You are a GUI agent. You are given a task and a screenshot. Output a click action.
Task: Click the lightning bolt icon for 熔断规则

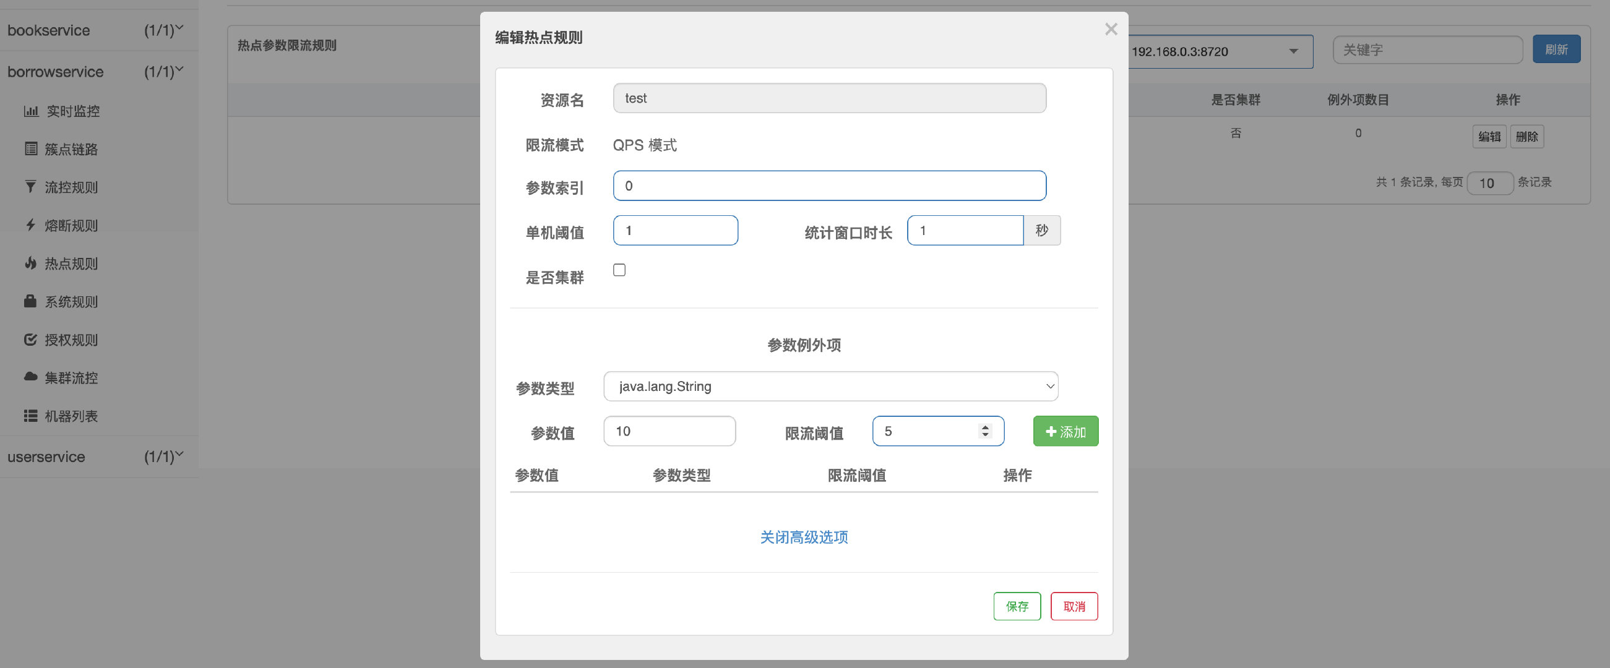click(30, 225)
